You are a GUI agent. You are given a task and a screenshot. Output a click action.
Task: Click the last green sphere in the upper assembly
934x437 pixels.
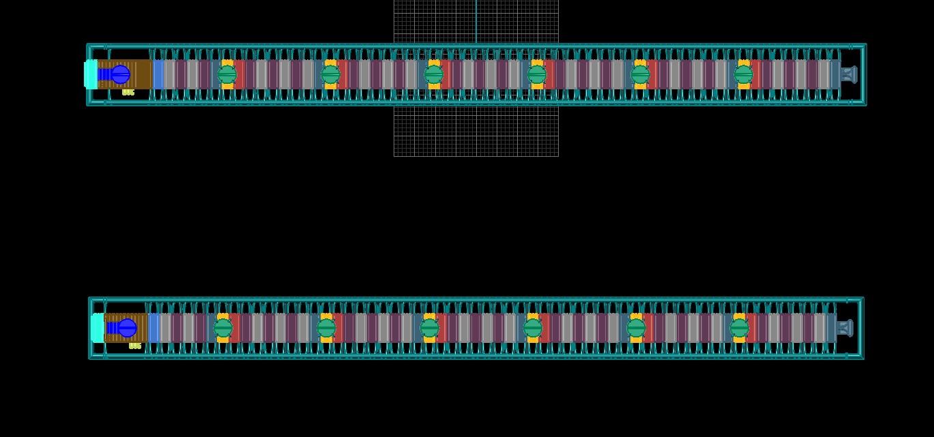click(x=744, y=74)
